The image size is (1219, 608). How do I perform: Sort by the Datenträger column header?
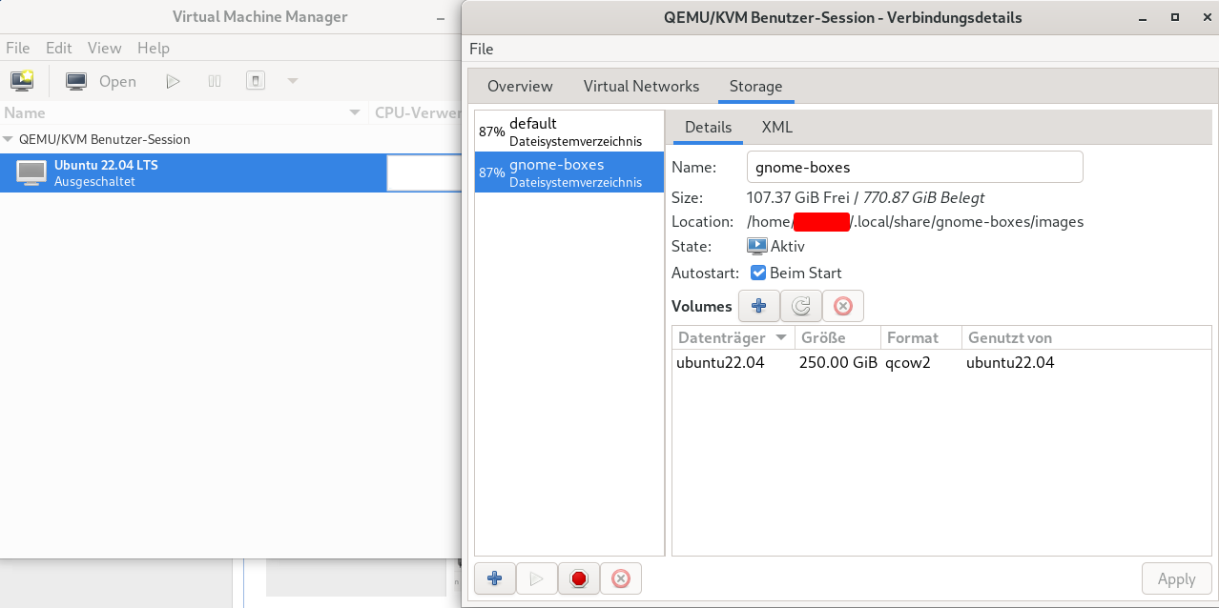click(x=733, y=337)
